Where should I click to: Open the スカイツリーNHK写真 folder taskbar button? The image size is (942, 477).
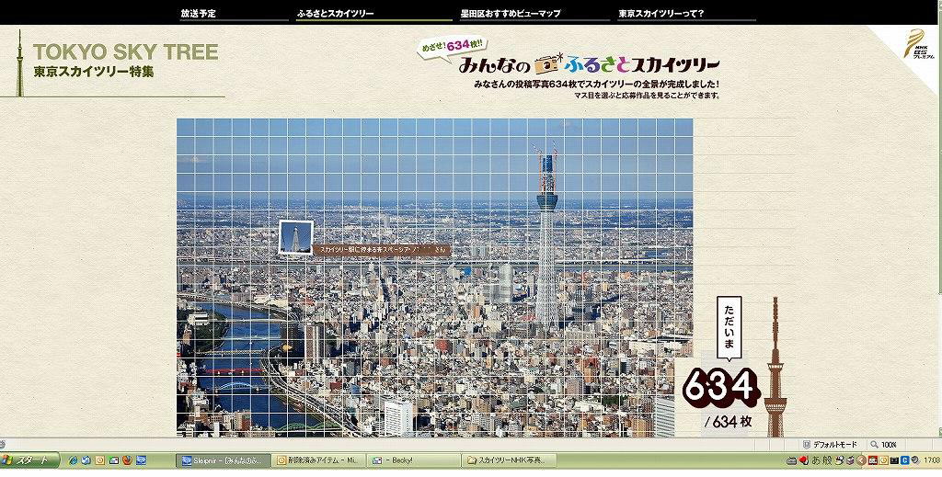pos(510,460)
